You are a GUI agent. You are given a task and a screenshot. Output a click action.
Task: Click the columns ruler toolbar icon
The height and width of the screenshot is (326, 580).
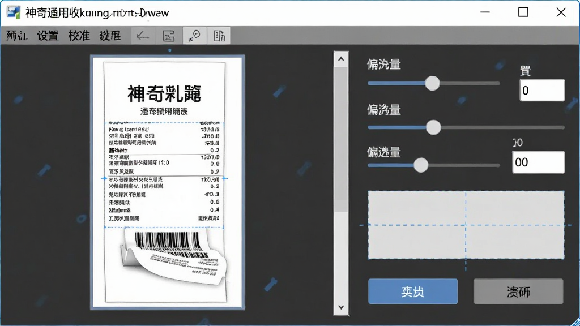coord(219,36)
